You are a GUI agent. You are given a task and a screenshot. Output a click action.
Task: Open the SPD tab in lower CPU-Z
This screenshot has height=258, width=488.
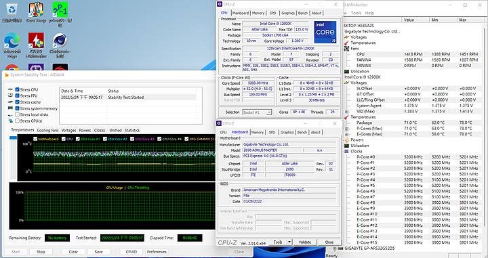(x=272, y=132)
